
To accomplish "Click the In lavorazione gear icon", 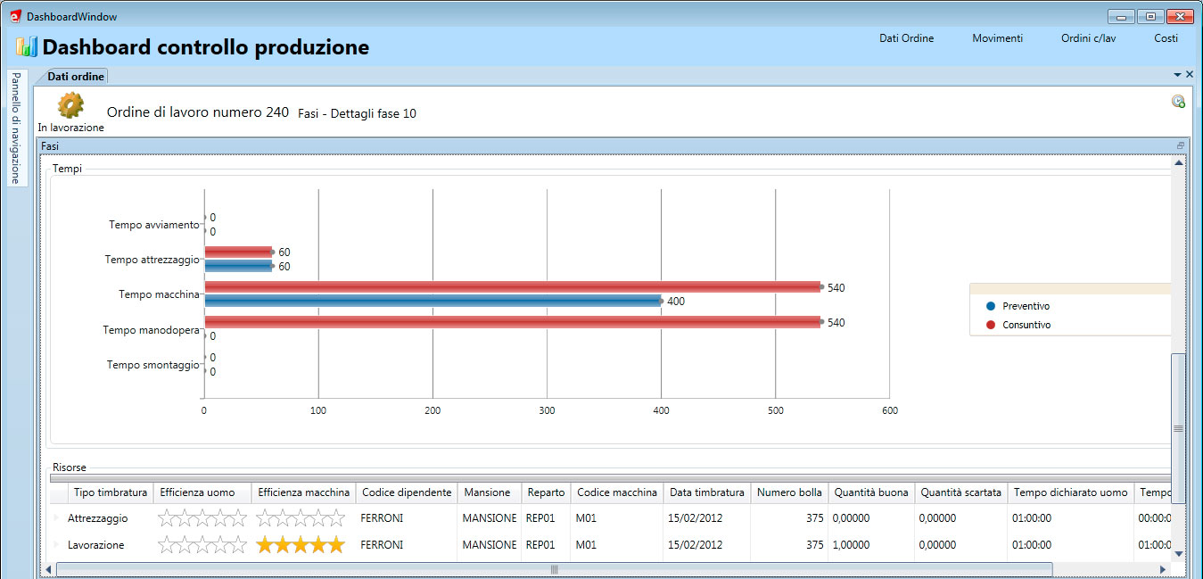I will click(x=70, y=105).
